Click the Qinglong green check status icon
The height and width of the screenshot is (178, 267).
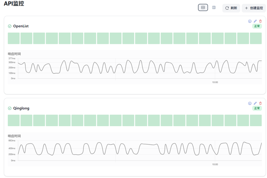point(10,108)
